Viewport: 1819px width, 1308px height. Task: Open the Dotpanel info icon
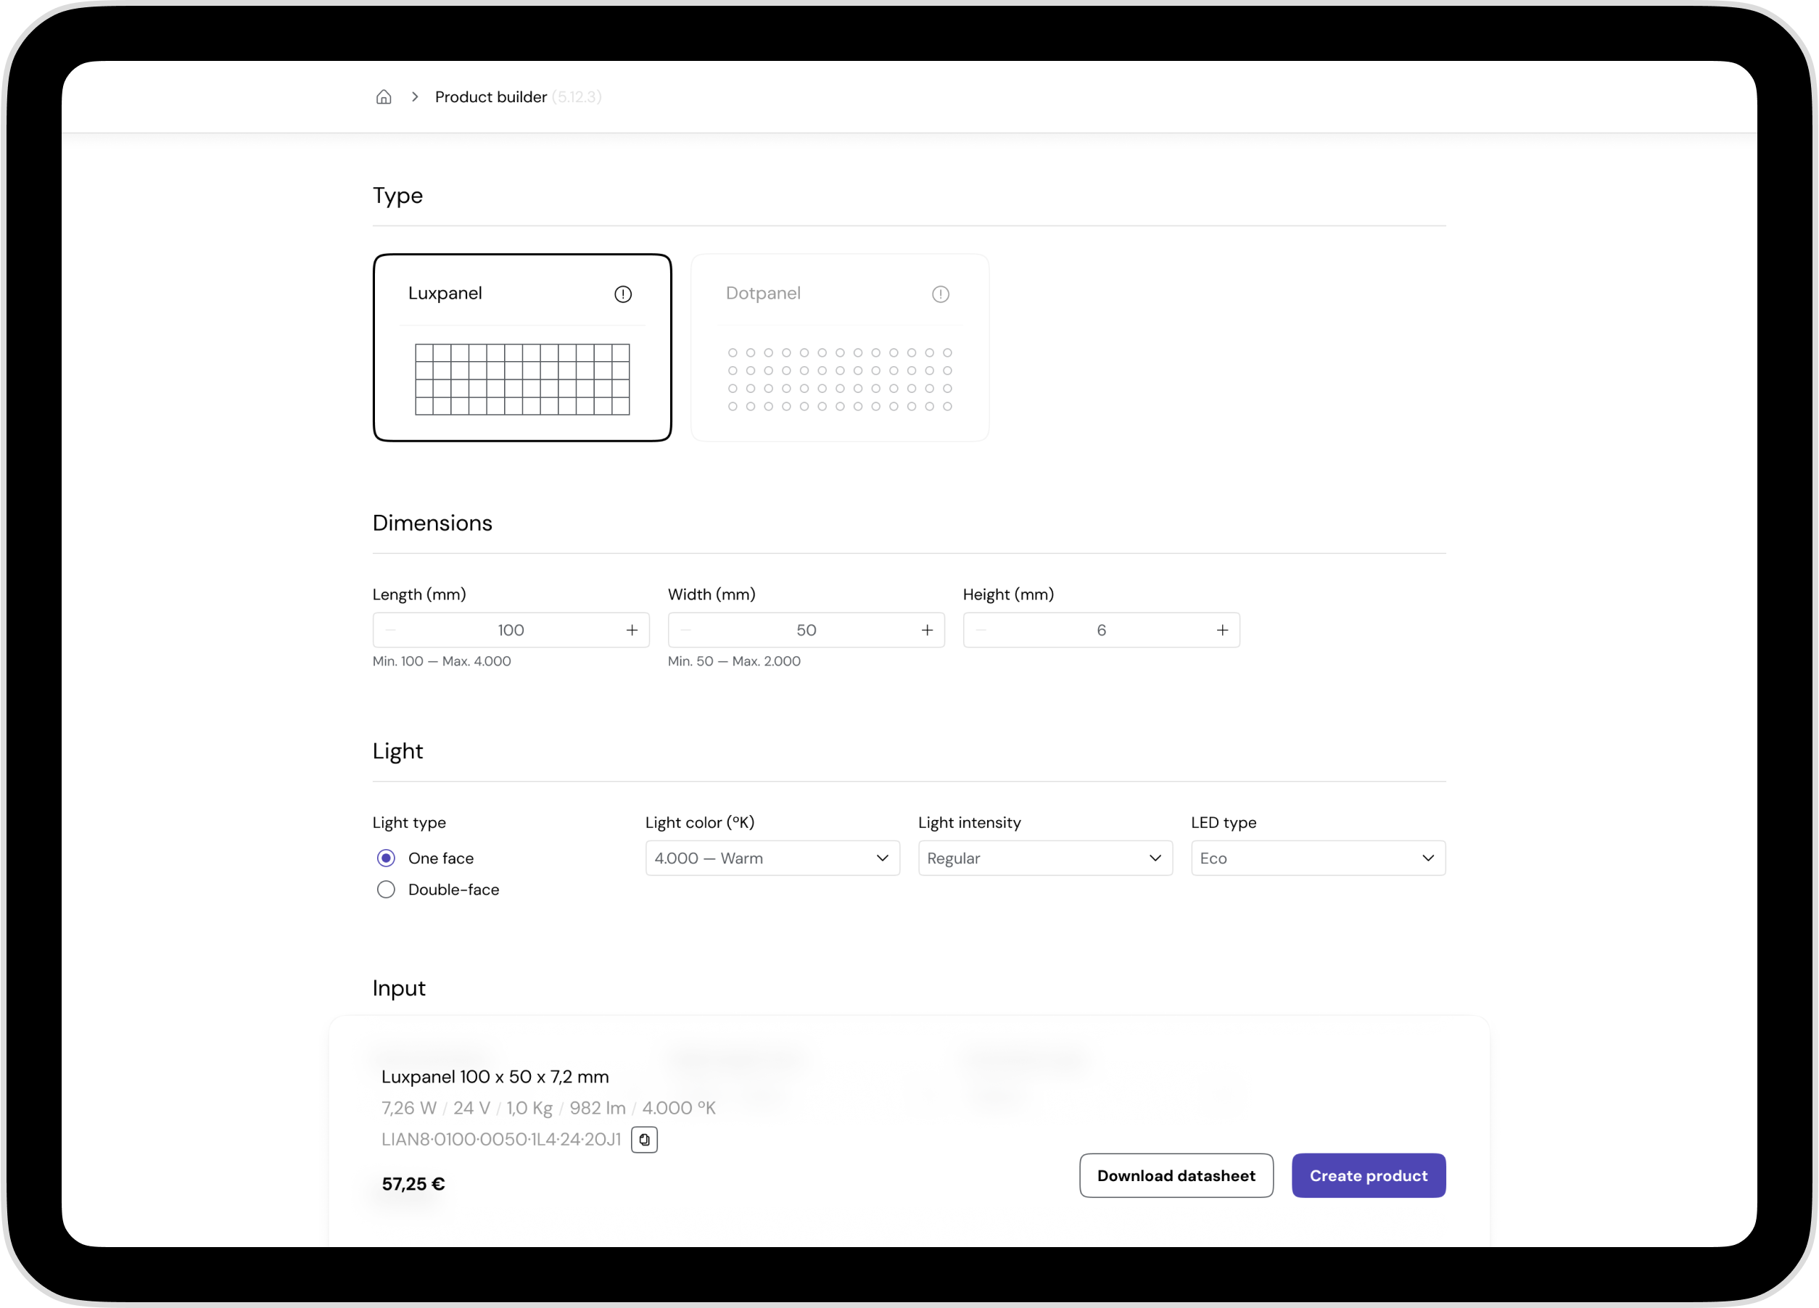(x=939, y=294)
